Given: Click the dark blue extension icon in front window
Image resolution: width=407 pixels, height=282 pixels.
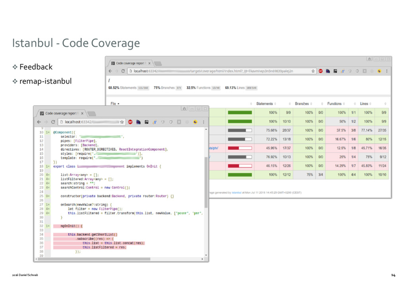Looking at the screenshot, I should click(138, 122).
